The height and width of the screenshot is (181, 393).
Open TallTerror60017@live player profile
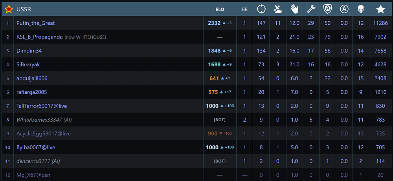pos(42,106)
